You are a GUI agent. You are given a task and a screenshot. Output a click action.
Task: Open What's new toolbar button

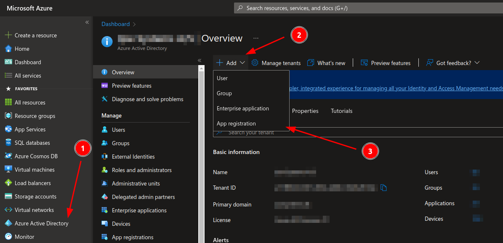pyautogui.click(x=326, y=63)
